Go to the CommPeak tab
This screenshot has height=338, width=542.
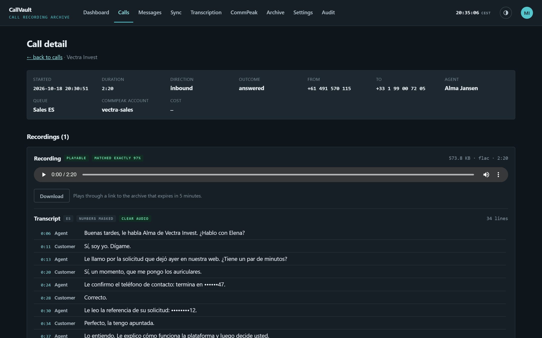[244, 13]
